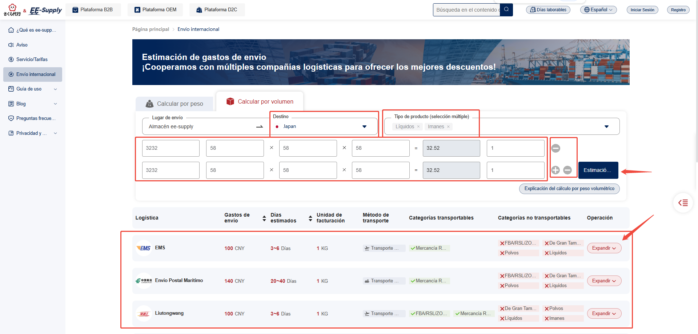The image size is (698, 334).
Task: Expand the Privacidad submenu chevron
Action: [x=55, y=133]
